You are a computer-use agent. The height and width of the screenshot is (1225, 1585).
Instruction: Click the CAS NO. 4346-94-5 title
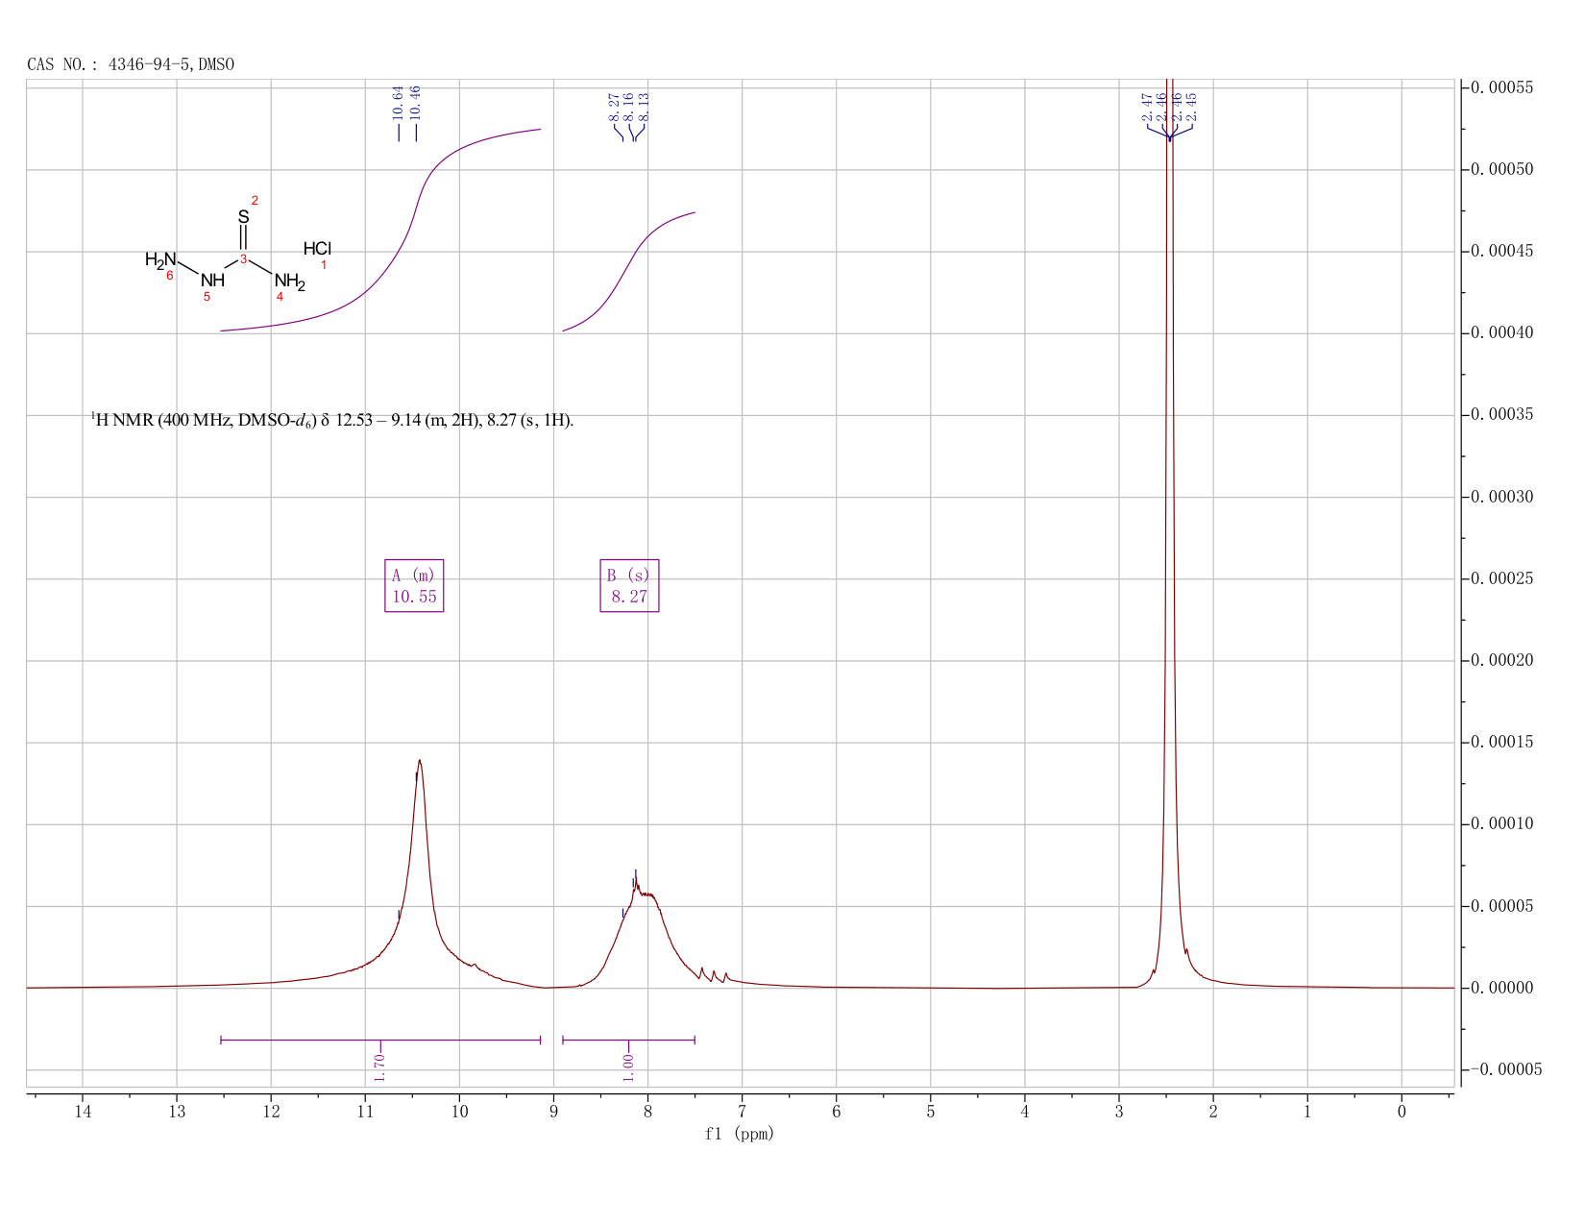click(131, 64)
